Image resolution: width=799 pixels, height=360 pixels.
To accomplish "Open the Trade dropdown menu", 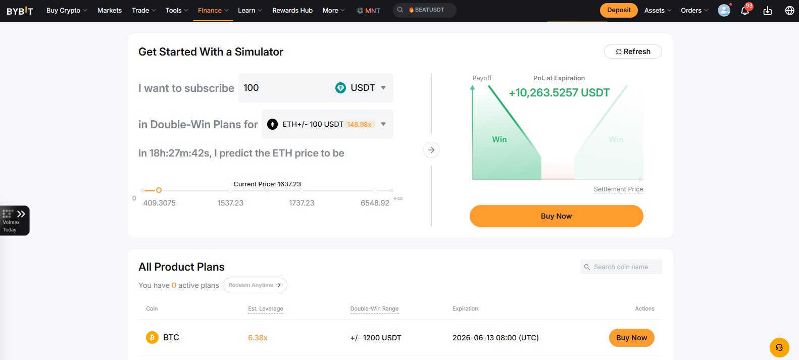I will click(143, 11).
